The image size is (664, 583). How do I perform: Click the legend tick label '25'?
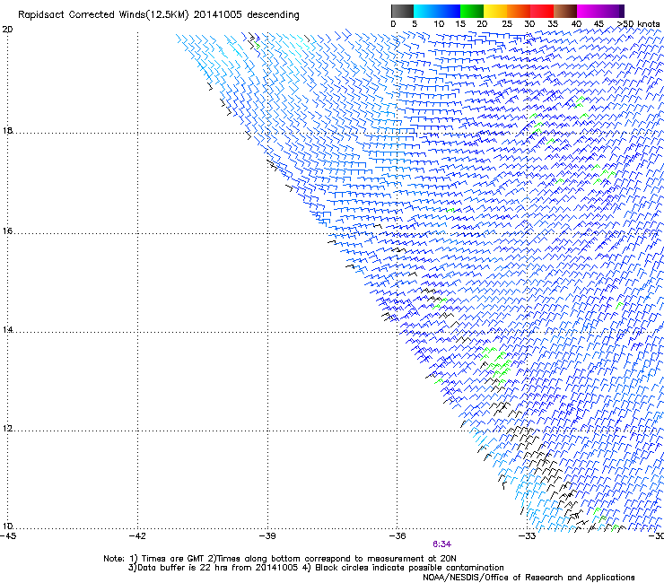pyautogui.click(x=507, y=24)
